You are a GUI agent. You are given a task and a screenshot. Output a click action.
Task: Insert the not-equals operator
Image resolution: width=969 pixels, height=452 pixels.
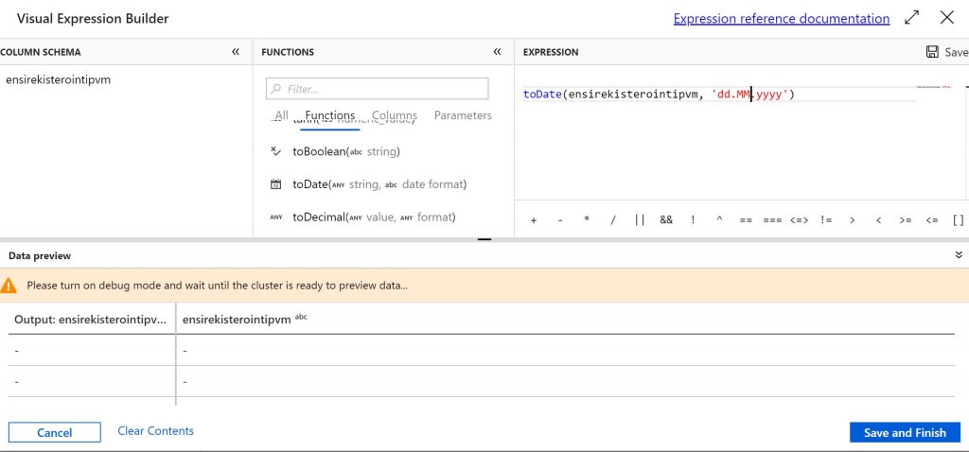tap(825, 220)
